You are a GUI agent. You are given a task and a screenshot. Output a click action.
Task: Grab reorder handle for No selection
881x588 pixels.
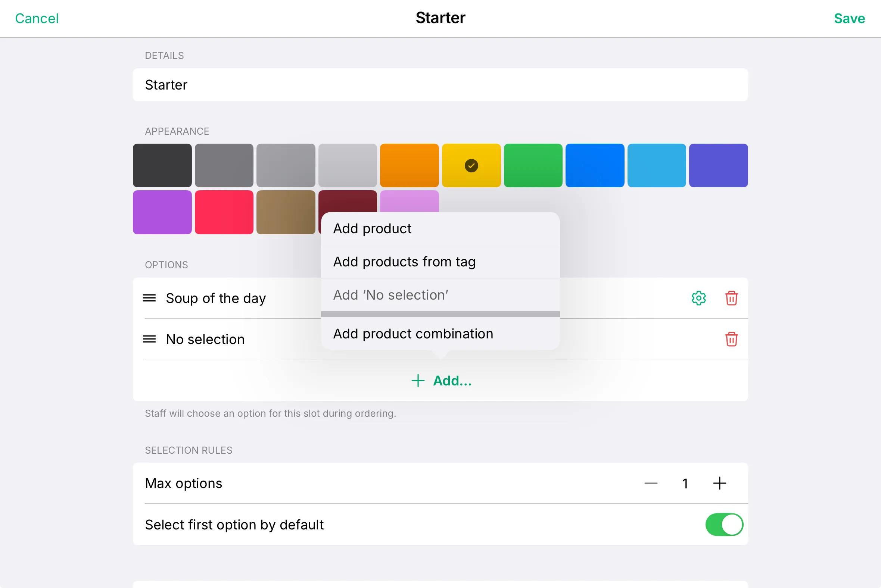(x=149, y=339)
